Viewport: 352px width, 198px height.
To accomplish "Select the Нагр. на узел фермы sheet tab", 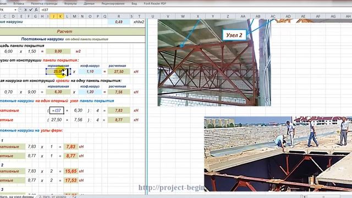I will pos(17,196).
